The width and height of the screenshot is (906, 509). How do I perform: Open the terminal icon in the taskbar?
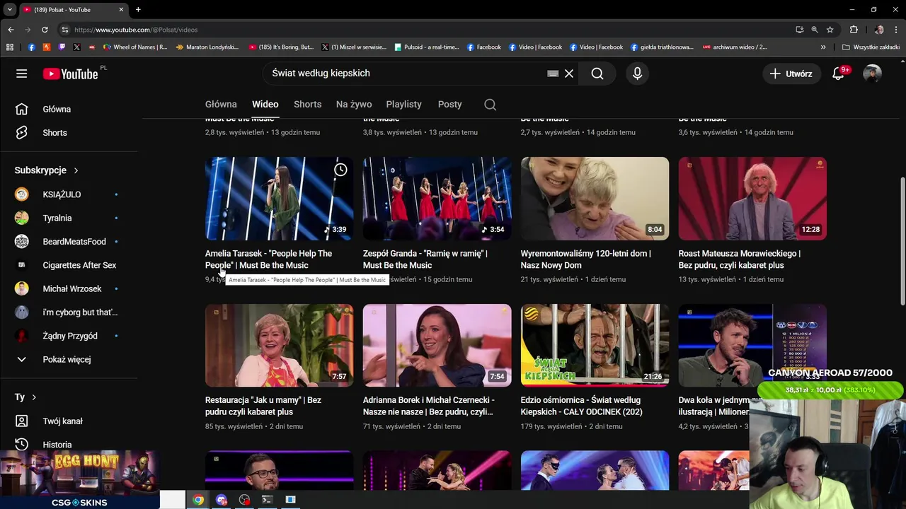point(267,500)
